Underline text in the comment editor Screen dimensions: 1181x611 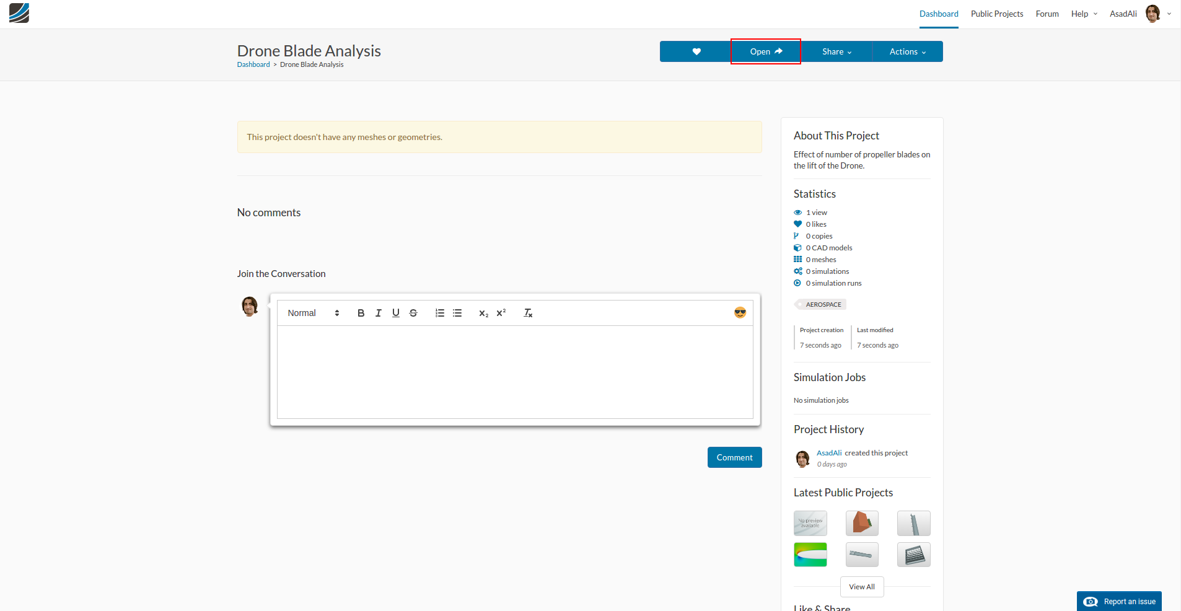395,313
